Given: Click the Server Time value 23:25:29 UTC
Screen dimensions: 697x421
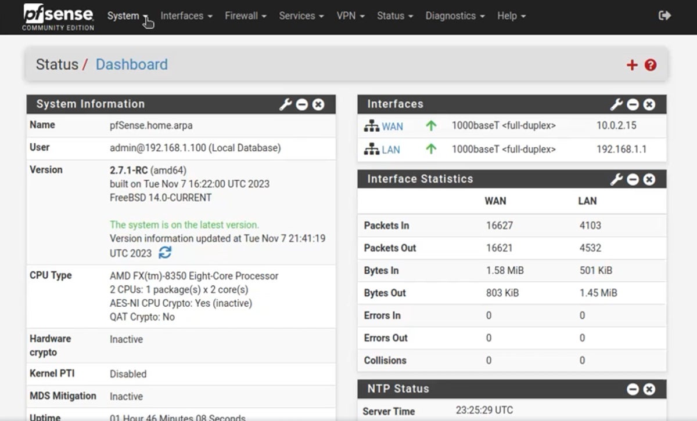Looking at the screenshot, I should (x=484, y=410).
